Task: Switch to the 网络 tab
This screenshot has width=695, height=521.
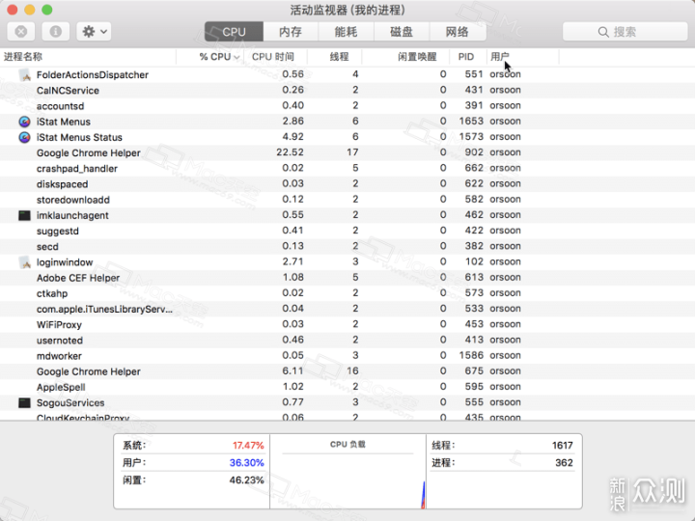Action: click(x=458, y=32)
